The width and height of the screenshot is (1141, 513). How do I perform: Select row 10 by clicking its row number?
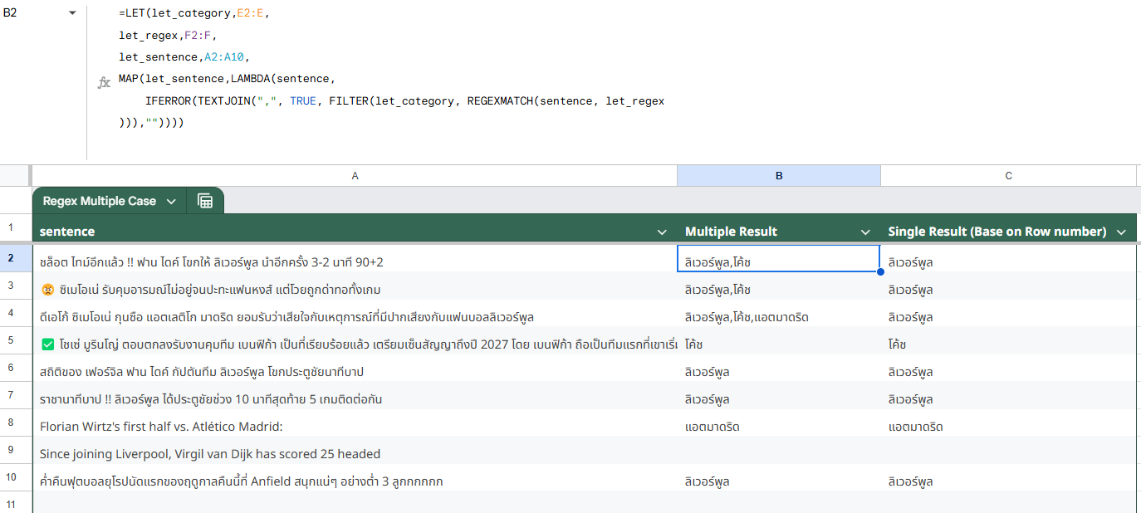click(x=15, y=481)
